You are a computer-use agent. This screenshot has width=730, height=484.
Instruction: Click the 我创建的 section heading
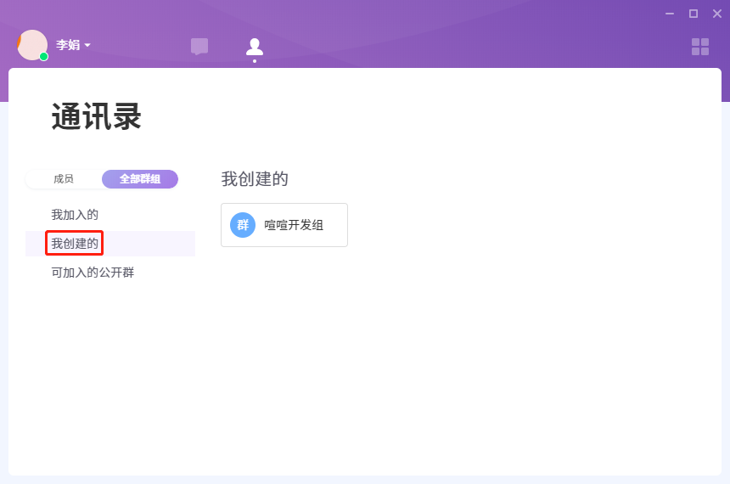(x=255, y=179)
